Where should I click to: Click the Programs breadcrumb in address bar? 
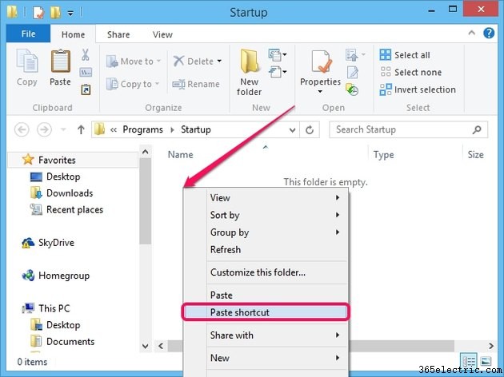tap(142, 129)
